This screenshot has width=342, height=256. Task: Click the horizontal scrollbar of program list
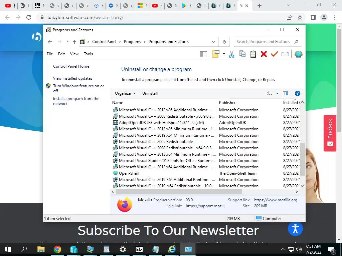click(179, 192)
